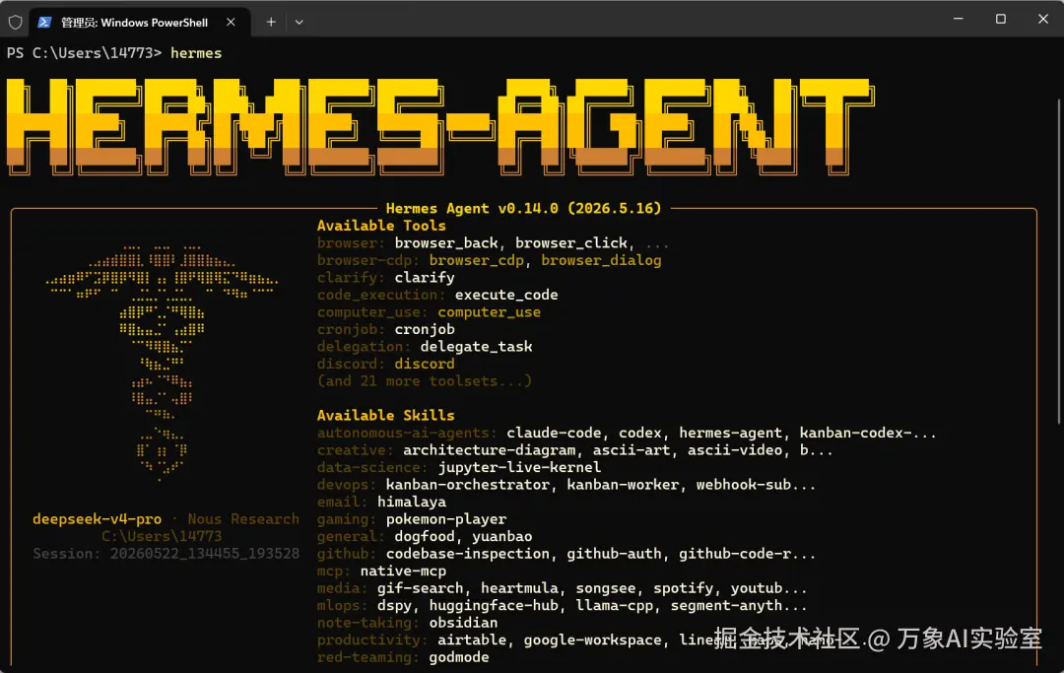Click 'google-workspace' skill name
The width and height of the screenshot is (1064, 673).
592,640
